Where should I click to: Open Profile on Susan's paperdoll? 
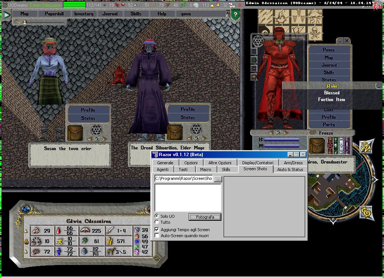[88, 110]
